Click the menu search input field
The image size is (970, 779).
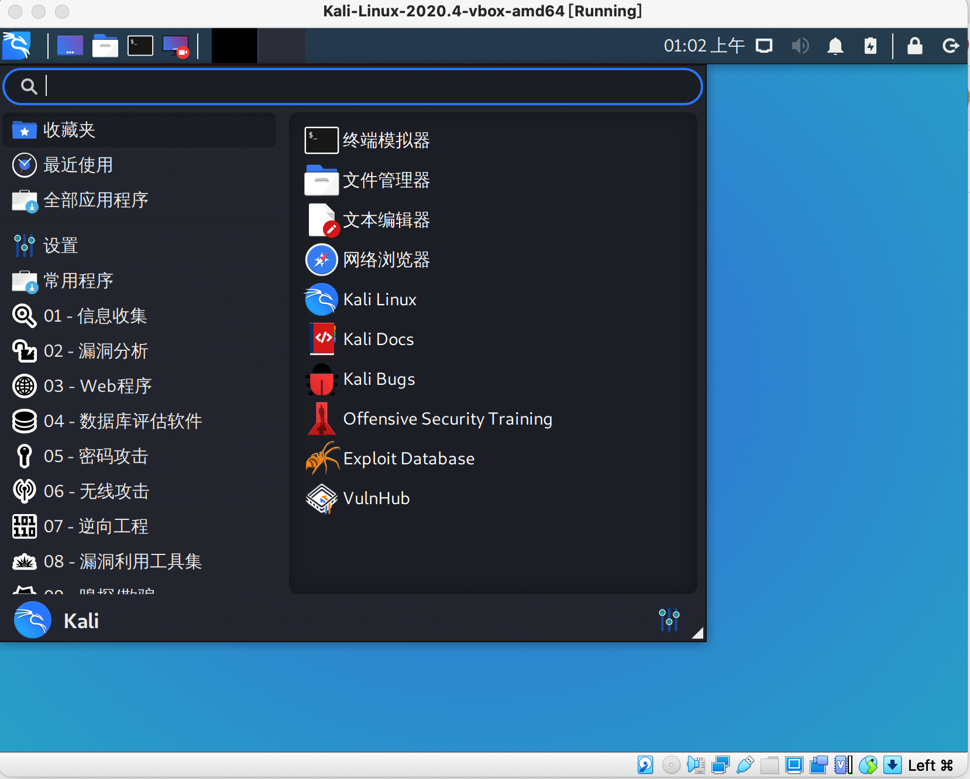click(x=353, y=87)
